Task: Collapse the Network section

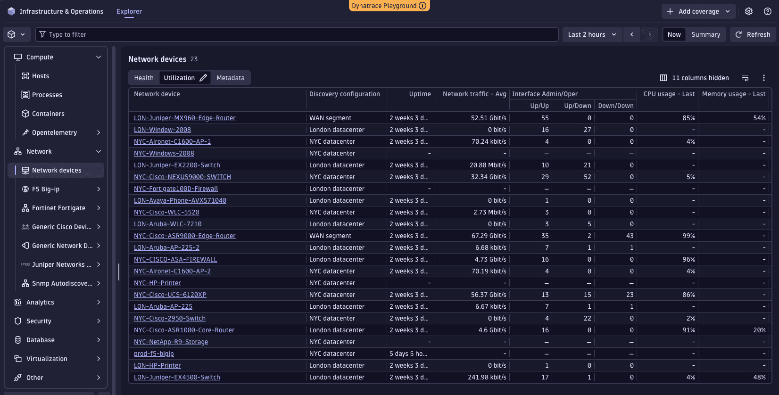Action: 99,151
